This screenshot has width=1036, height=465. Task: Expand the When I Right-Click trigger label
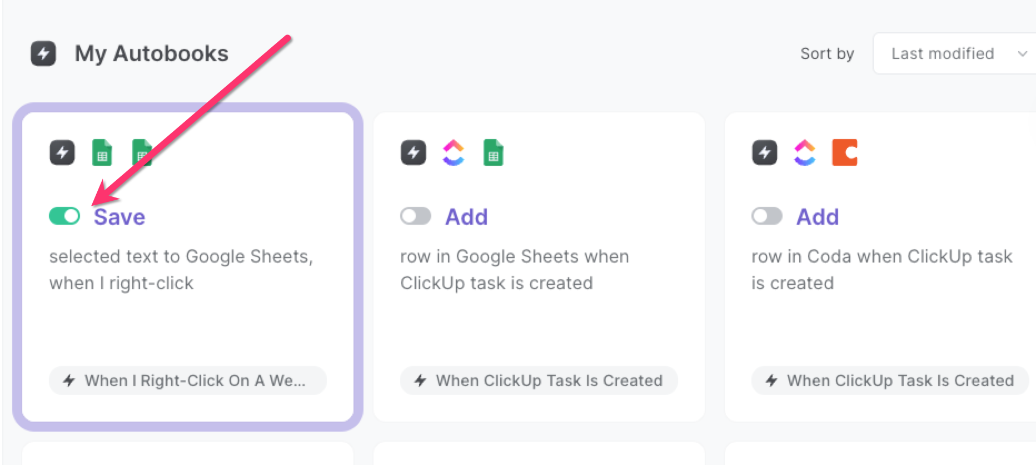click(187, 380)
